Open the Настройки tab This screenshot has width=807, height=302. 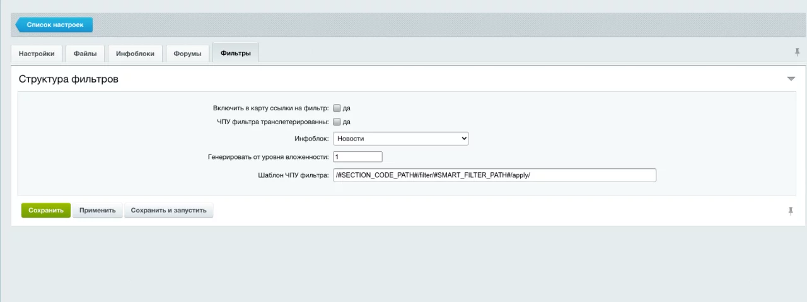tap(37, 54)
